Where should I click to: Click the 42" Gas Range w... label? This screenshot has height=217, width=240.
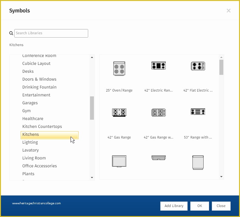pos(158,137)
